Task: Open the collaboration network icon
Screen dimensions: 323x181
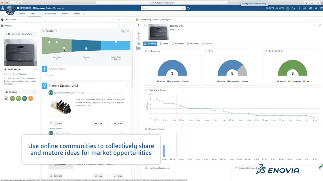Action: [310, 8]
